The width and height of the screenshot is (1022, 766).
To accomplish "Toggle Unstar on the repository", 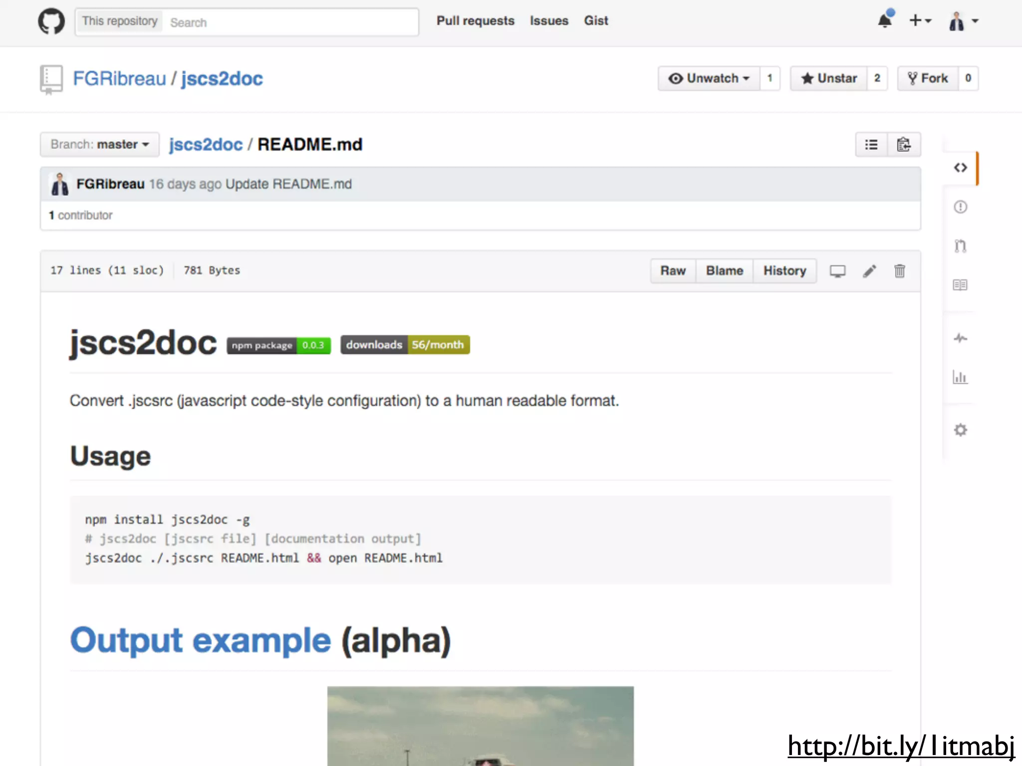I will click(829, 78).
